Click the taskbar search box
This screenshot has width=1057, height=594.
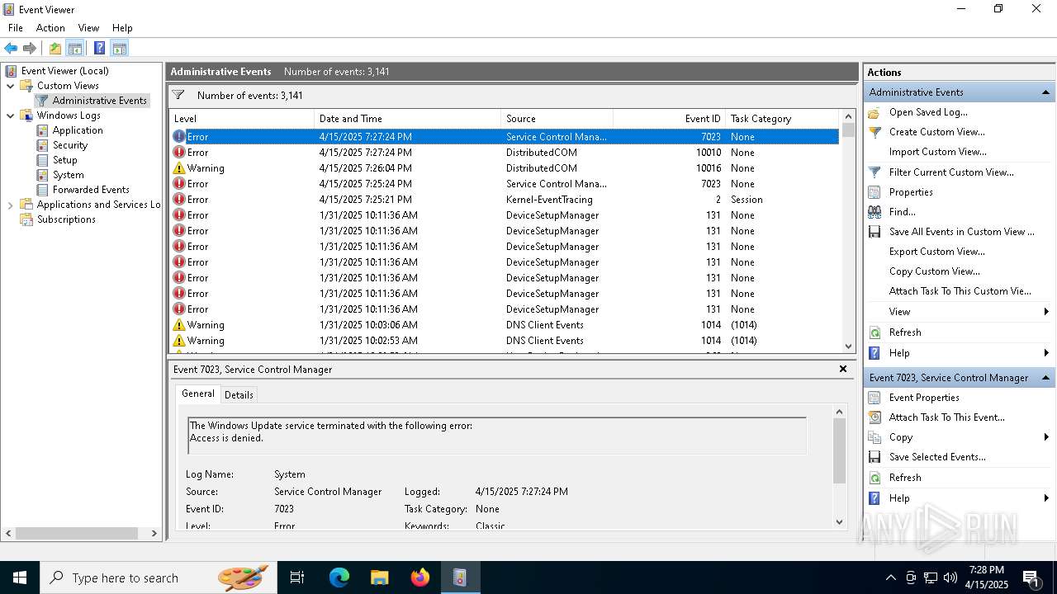[x=159, y=577]
